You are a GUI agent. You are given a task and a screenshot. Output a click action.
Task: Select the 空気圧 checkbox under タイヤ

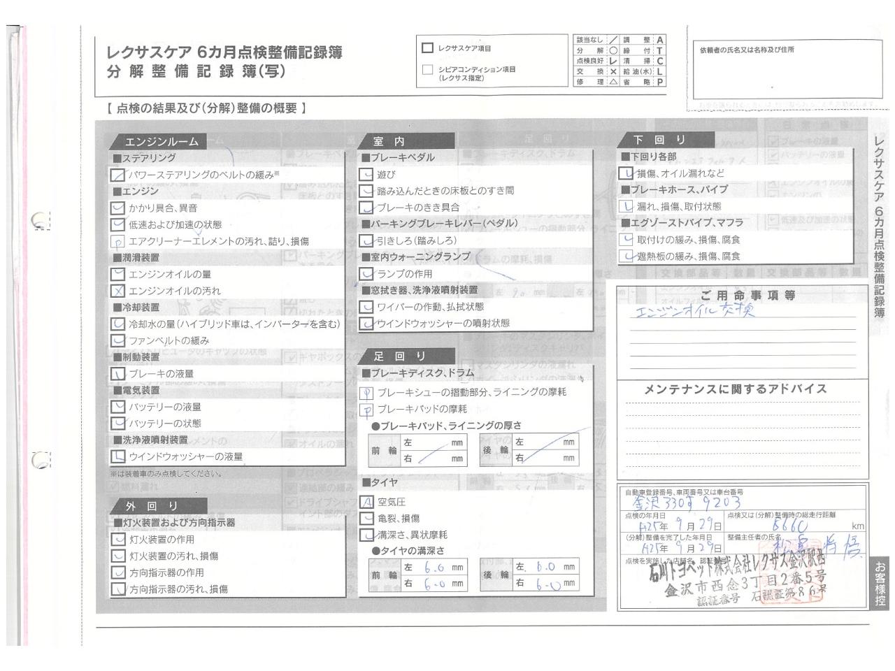click(366, 502)
